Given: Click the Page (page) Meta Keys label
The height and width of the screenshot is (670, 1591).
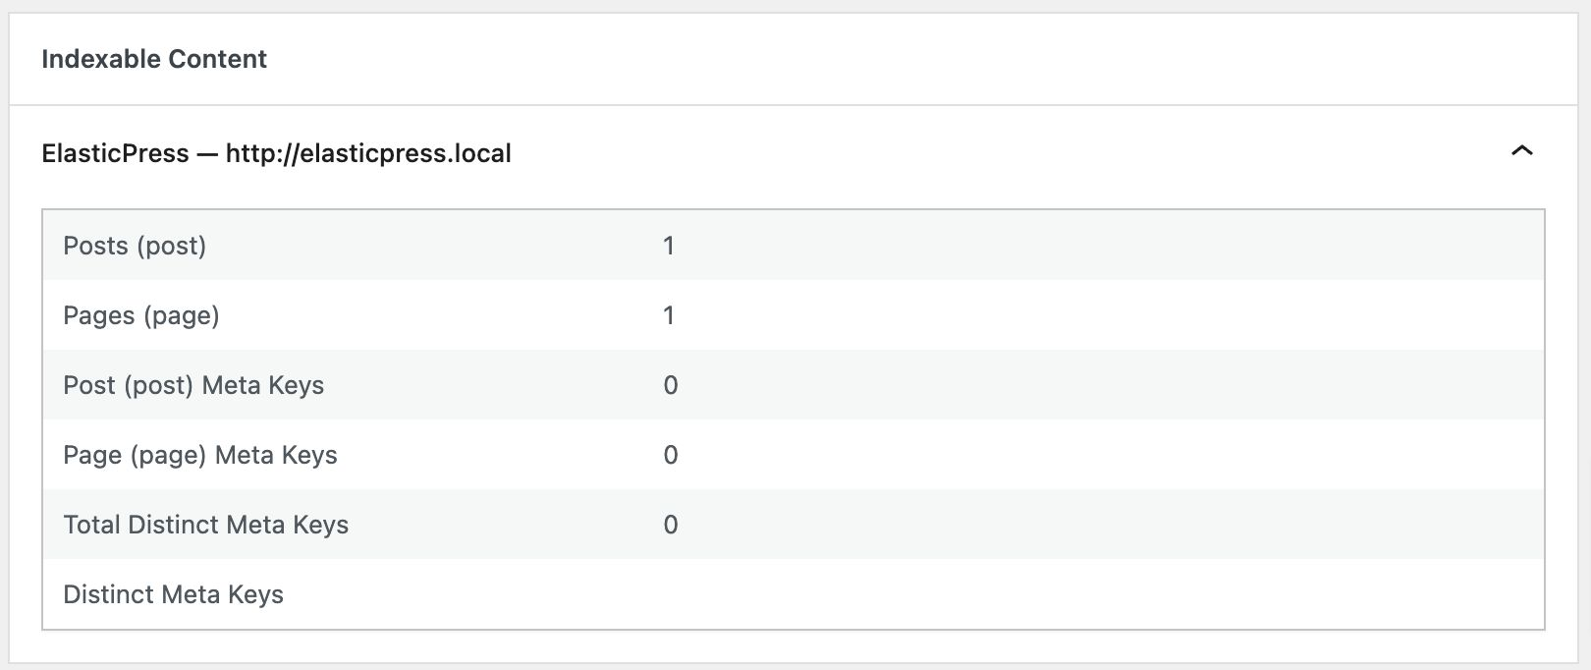Looking at the screenshot, I should tap(199, 455).
